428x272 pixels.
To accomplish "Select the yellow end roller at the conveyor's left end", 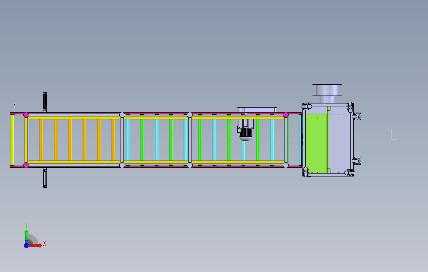I will [12, 140].
